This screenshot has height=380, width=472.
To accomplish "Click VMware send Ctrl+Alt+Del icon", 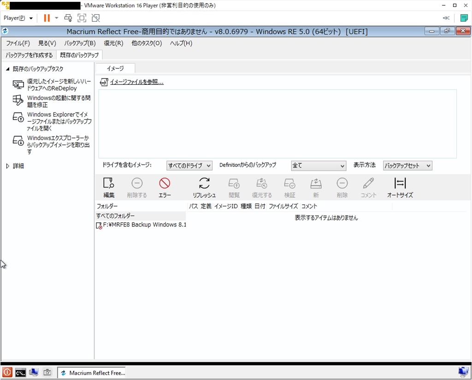I will 68,18.
